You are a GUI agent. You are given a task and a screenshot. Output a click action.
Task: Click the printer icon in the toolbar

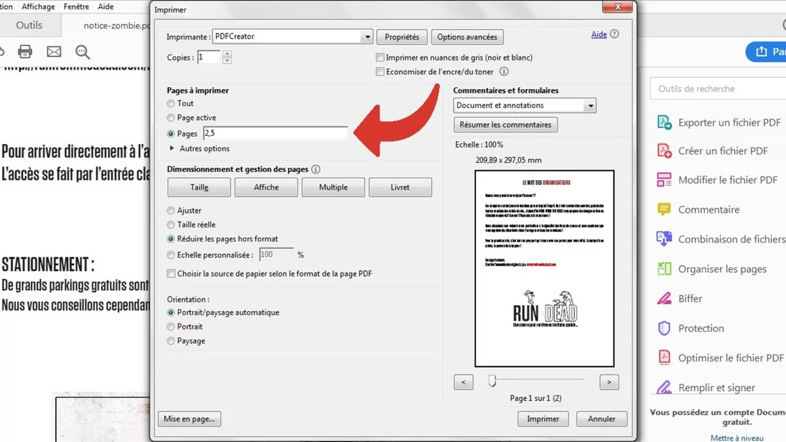(x=25, y=51)
